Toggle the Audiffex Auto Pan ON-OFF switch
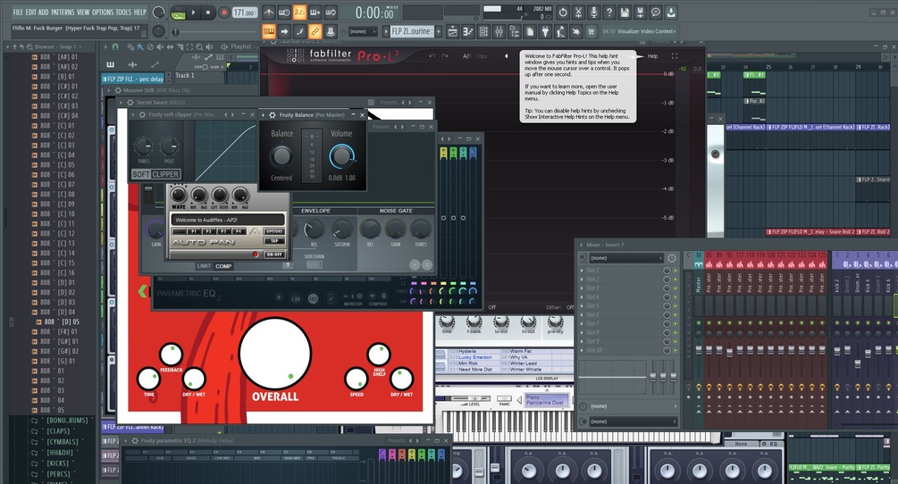 point(273,254)
